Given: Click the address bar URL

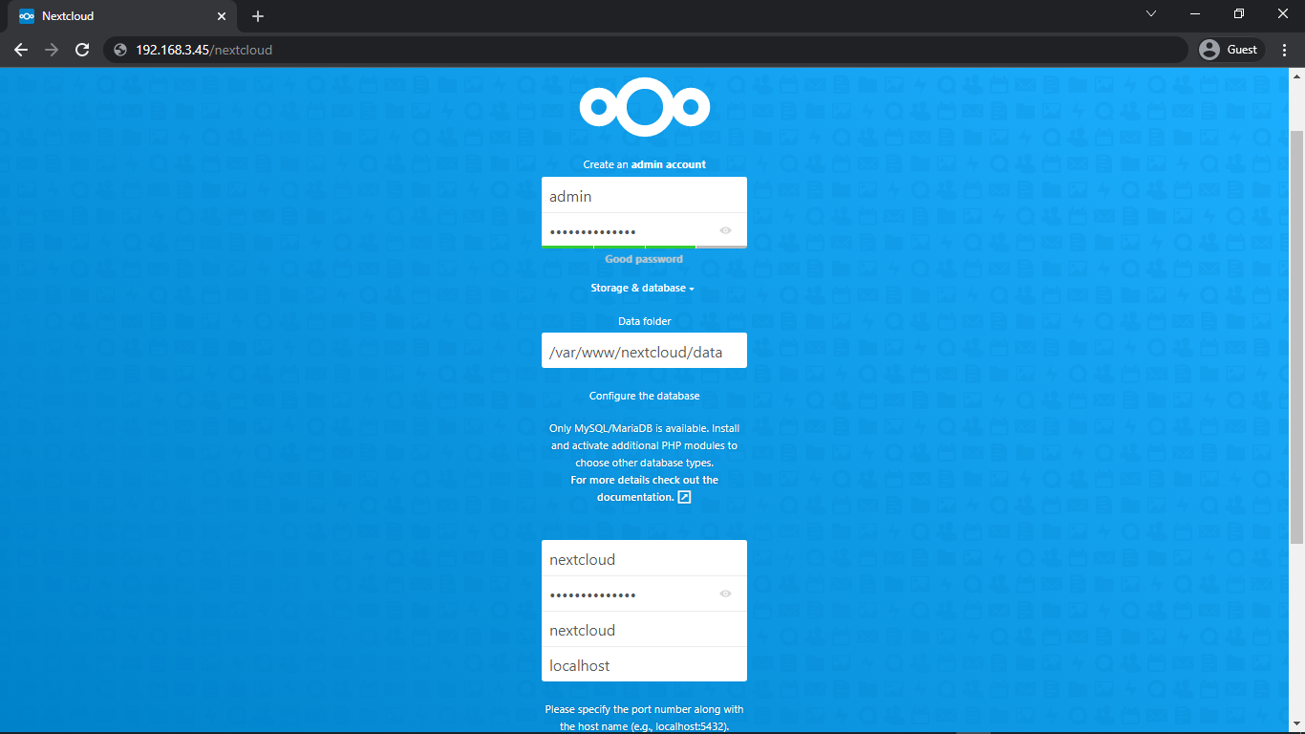Looking at the screenshot, I should pyautogui.click(x=204, y=50).
